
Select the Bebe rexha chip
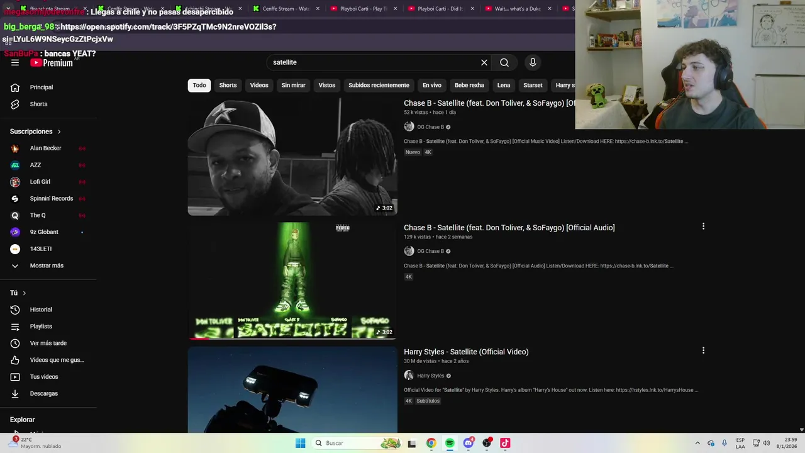469,86
